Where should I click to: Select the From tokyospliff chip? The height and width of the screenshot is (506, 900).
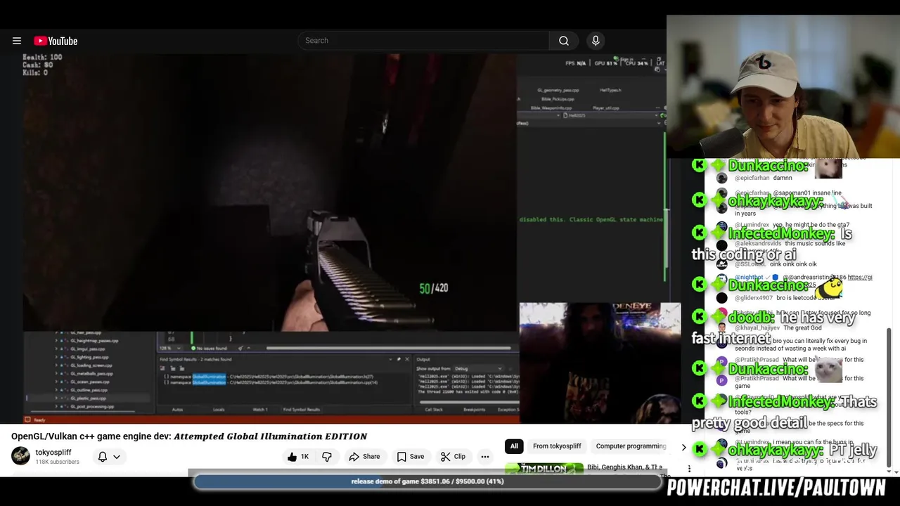coord(557,446)
